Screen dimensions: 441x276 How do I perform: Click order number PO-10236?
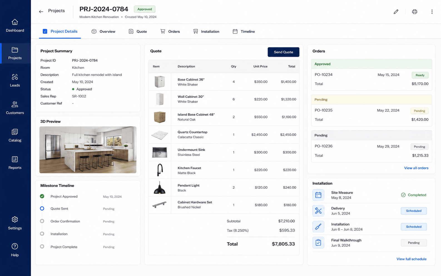pyautogui.click(x=323, y=146)
